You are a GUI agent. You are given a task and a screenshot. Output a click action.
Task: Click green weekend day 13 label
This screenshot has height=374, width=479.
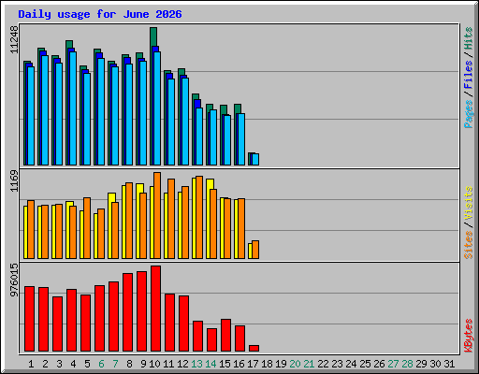[196, 364]
